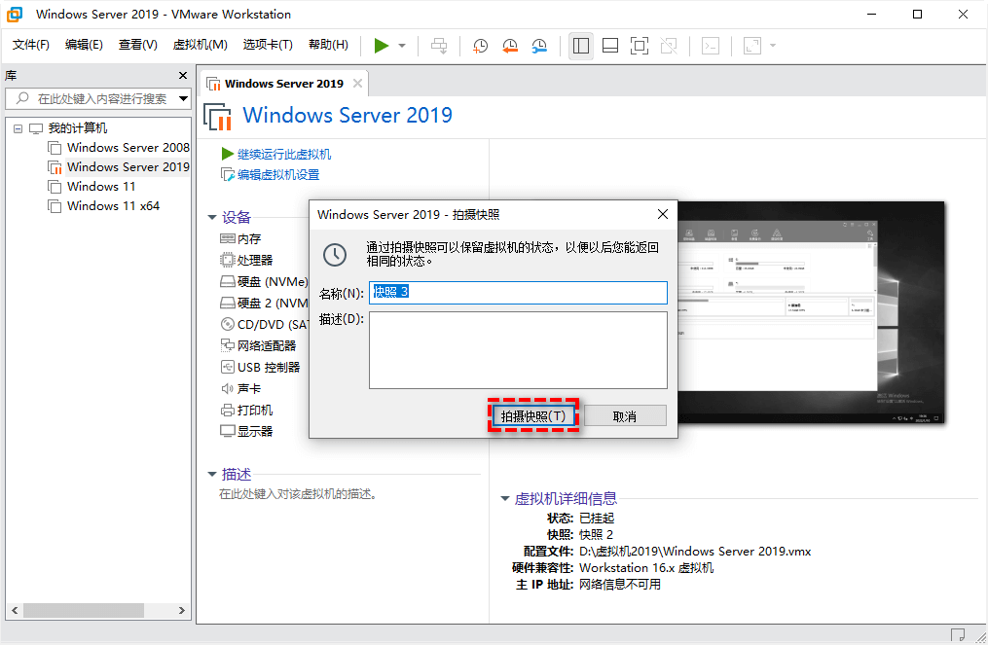Viewport: 988px width, 645px height.
Task: Click the stretch guest display icon
Action: click(x=752, y=46)
